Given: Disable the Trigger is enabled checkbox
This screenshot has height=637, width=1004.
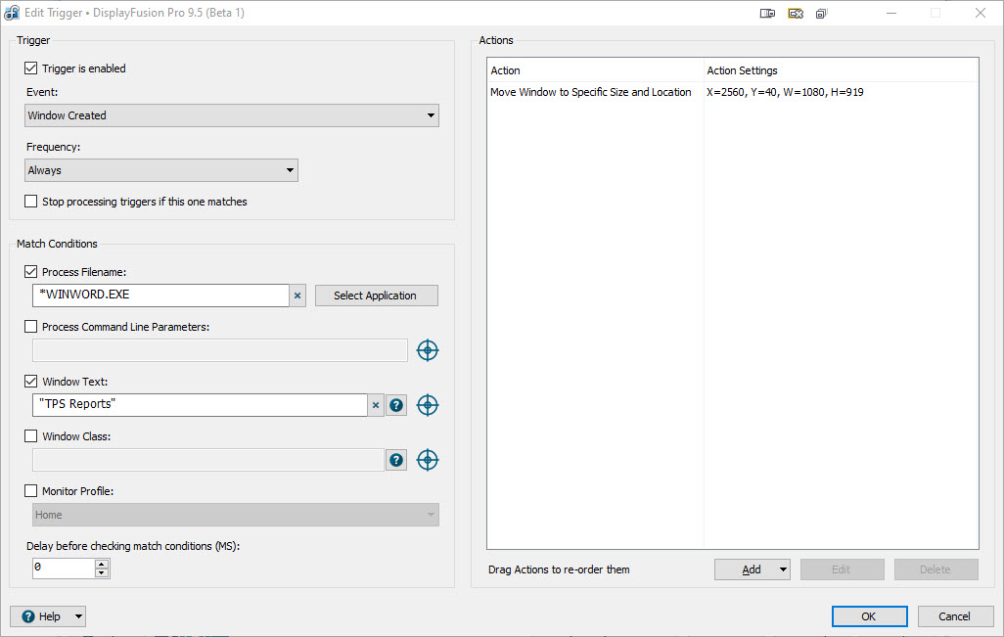Looking at the screenshot, I should click(x=30, y=68).
